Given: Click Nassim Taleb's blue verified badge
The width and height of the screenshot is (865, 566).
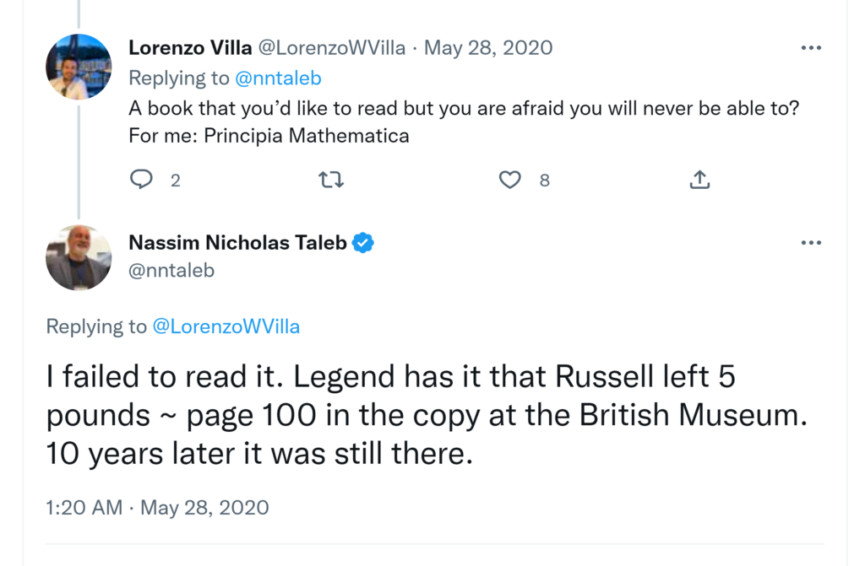Looking at the screenshot, I should pos(363,243).
